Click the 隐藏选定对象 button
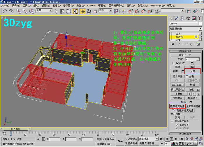This screenshot has height=147, width=204. pyautogui.click(x=177, y=106)
